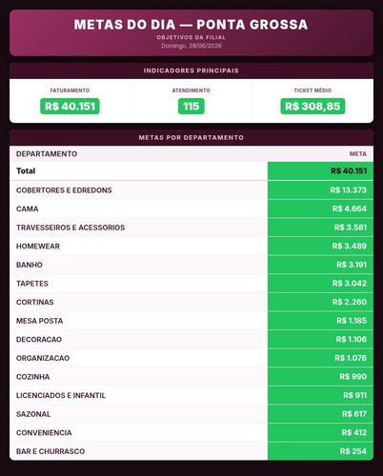The height and width of the screenshot is (476, 383).
Task: Select the CORTINAS department row
Action: (x=191, y=302)
